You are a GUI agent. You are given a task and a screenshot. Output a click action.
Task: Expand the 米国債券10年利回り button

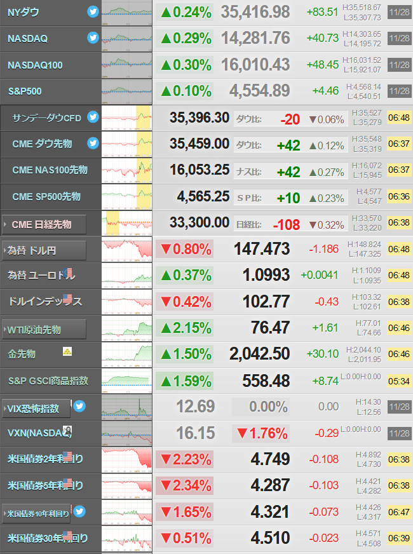click(36, 513)
